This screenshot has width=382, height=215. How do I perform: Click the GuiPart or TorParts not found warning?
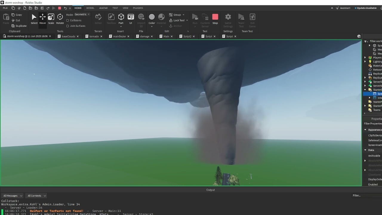[56, 211]
